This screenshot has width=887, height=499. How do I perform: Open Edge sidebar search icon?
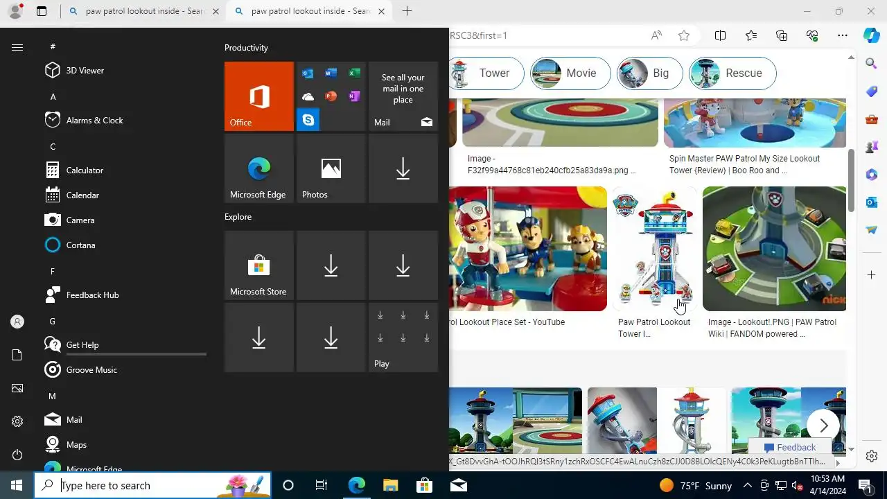click(x=872, y=64)
